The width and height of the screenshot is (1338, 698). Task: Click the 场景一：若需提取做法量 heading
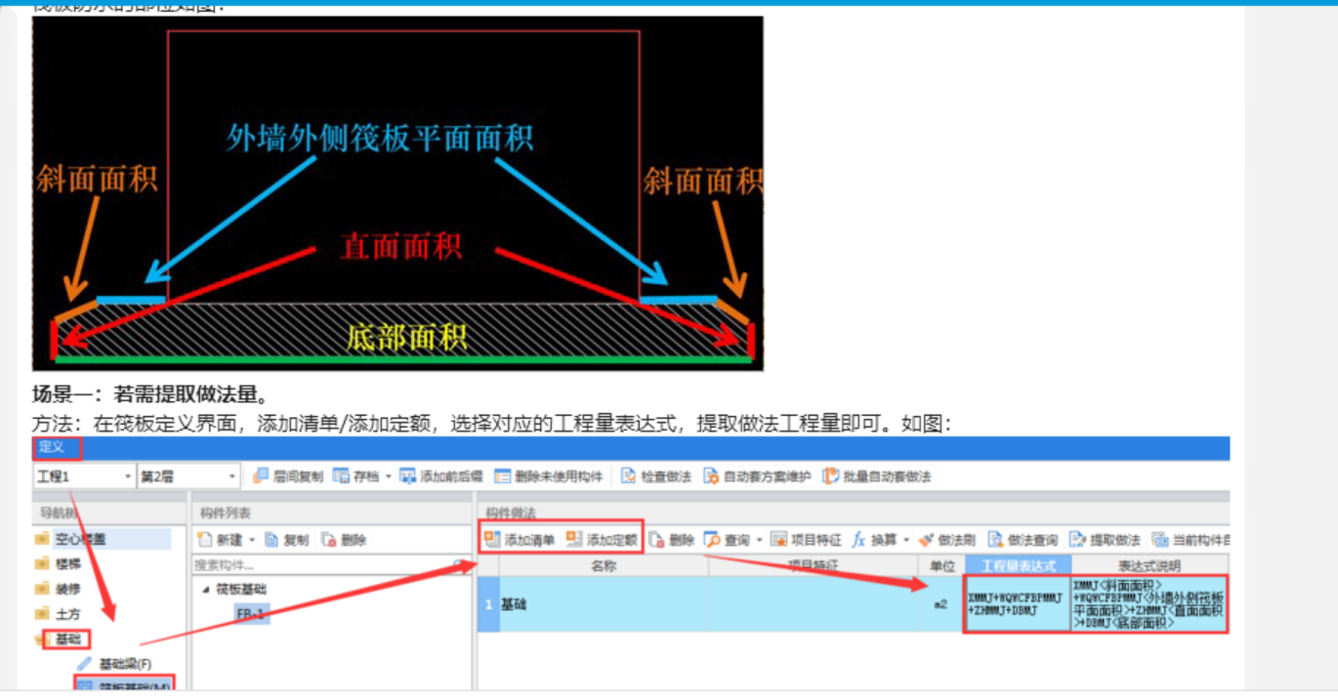tap(150, 394)
